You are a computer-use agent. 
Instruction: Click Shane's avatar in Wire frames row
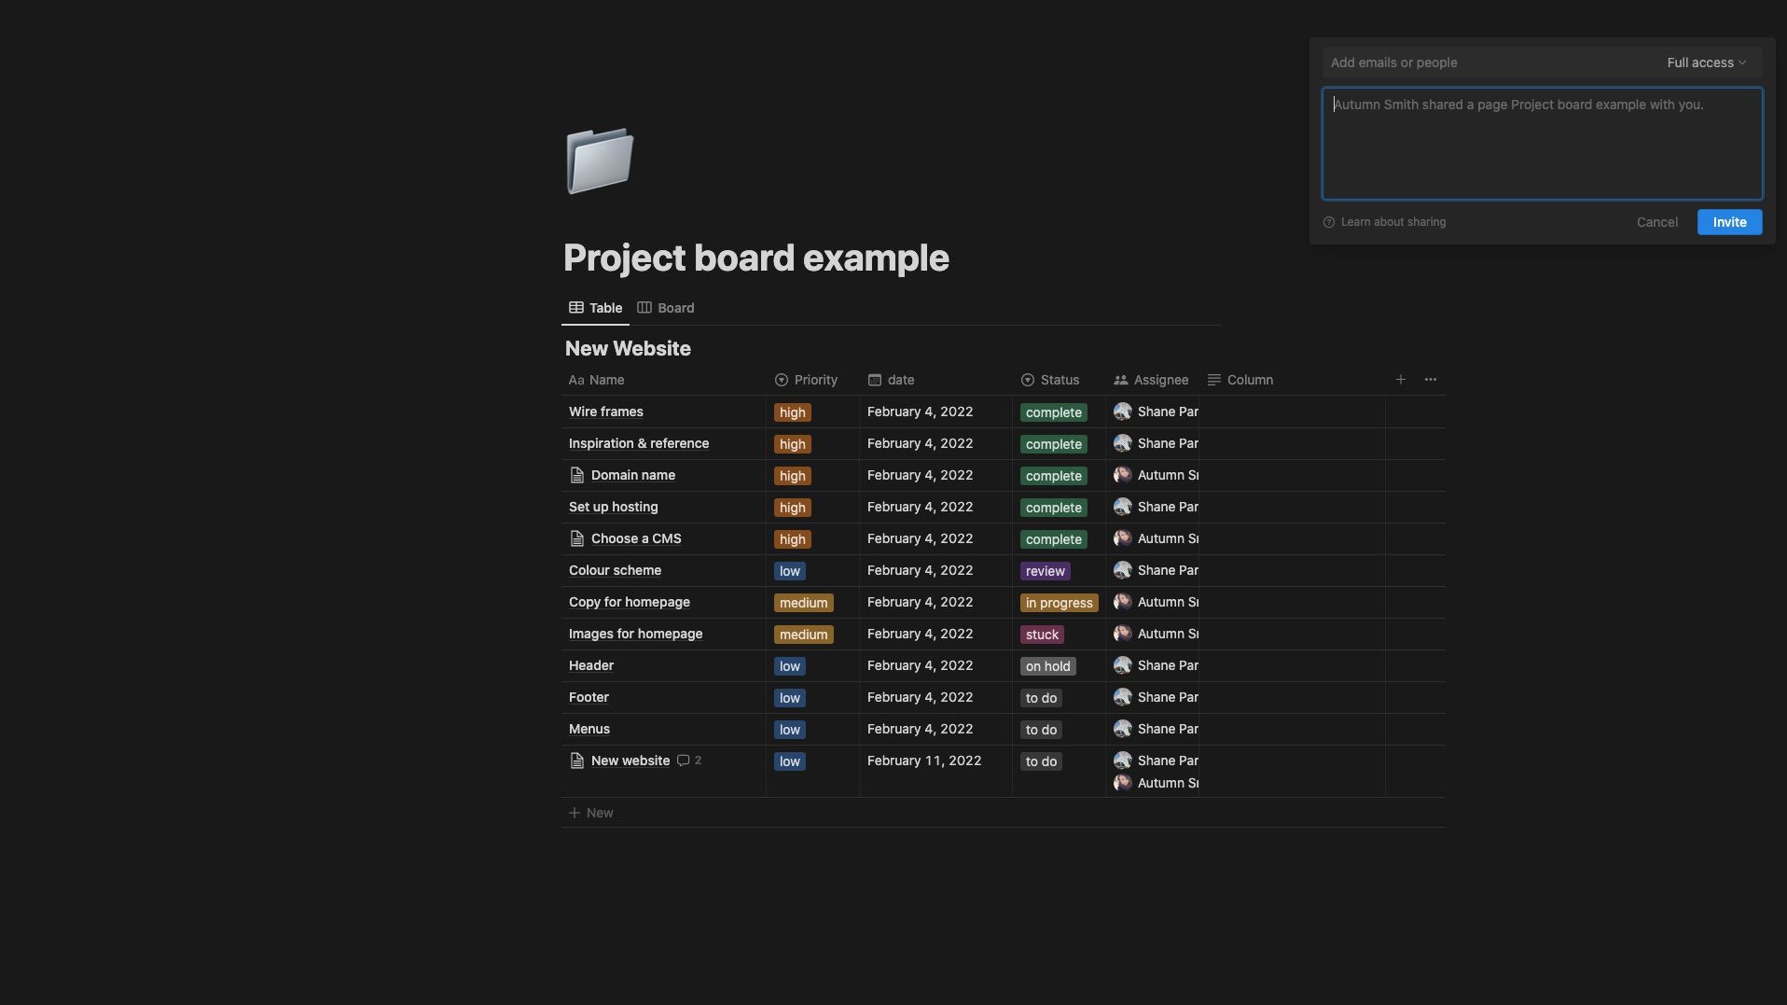tap(1123, 412)
